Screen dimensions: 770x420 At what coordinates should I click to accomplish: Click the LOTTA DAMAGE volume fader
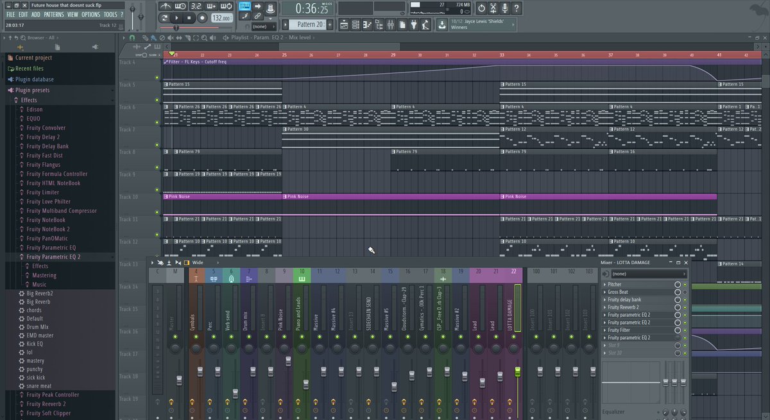pyautogui.click(x=517, y=372)
